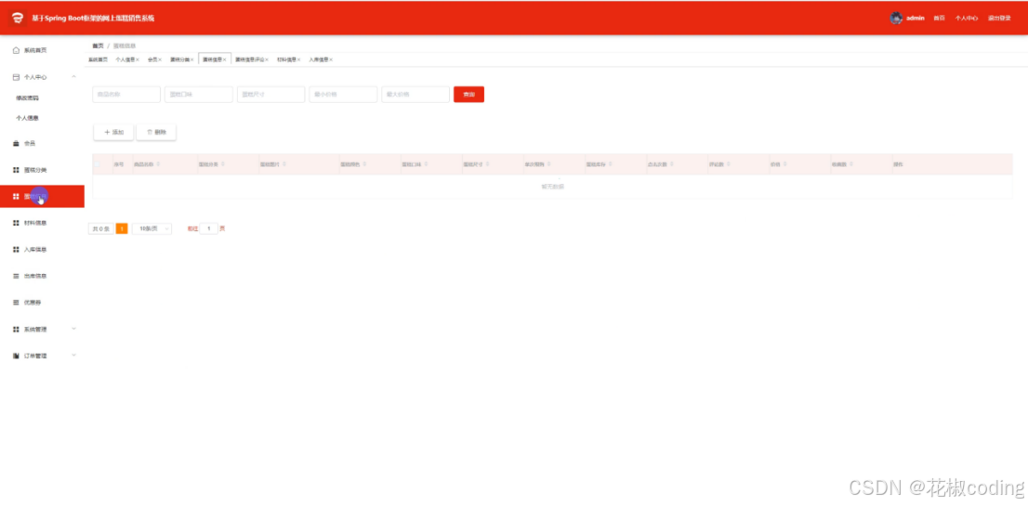Sort table by 蛋糕分类 column arrows
This screenshot has width=1028, height=506.
(x=222, y=164)
